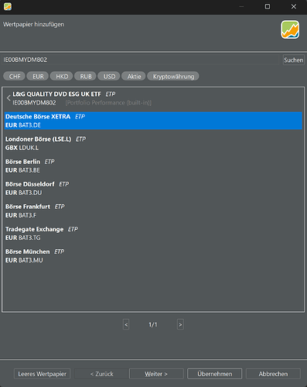Click the Weiter button
Viewport: 307px width, 387px height.
tap(156, 374)
